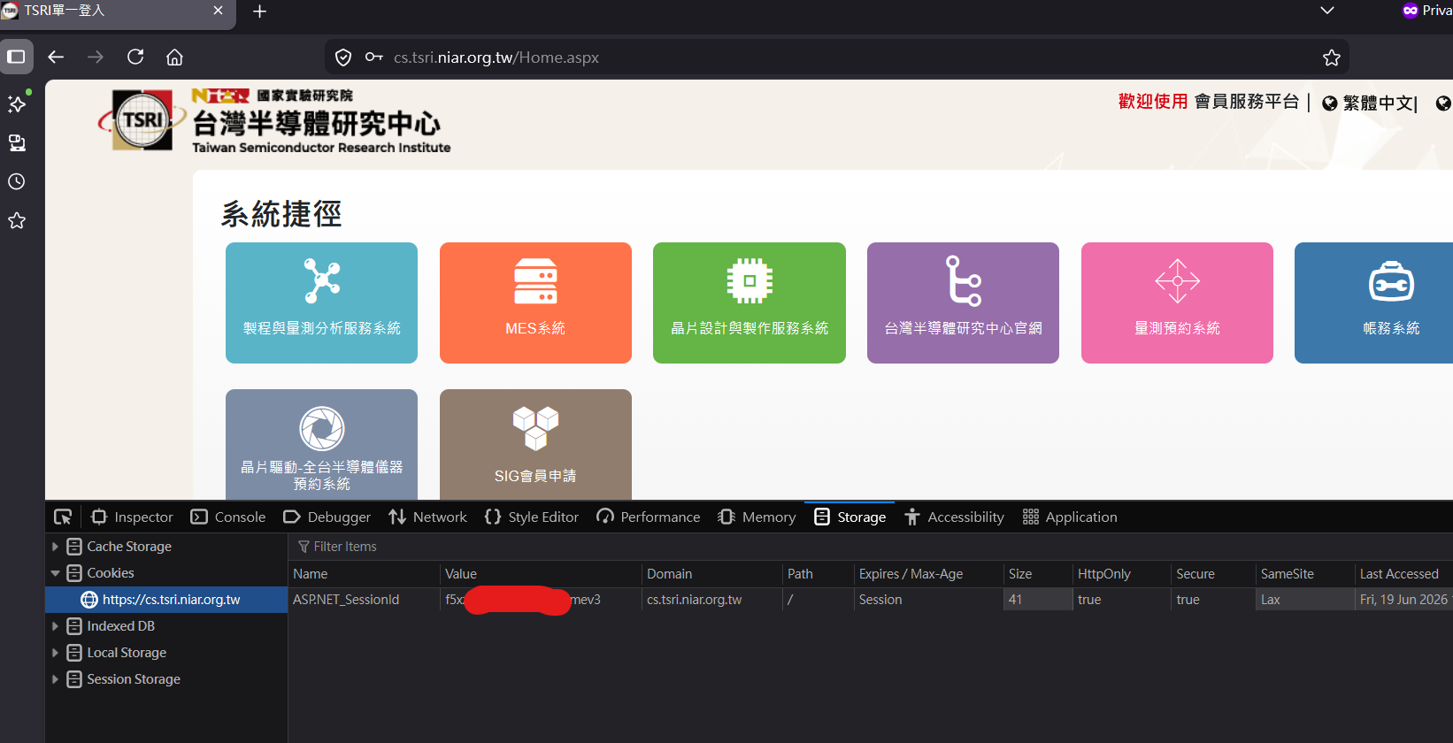Switch to the Console tab
Viewport: 1453px width, 743px height.
coord(228,517)
